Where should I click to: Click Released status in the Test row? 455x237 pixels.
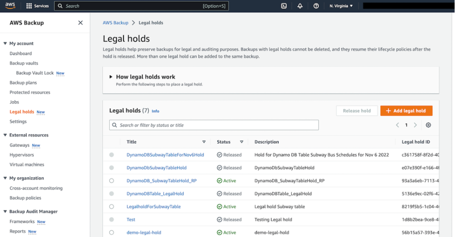point(229,220)
